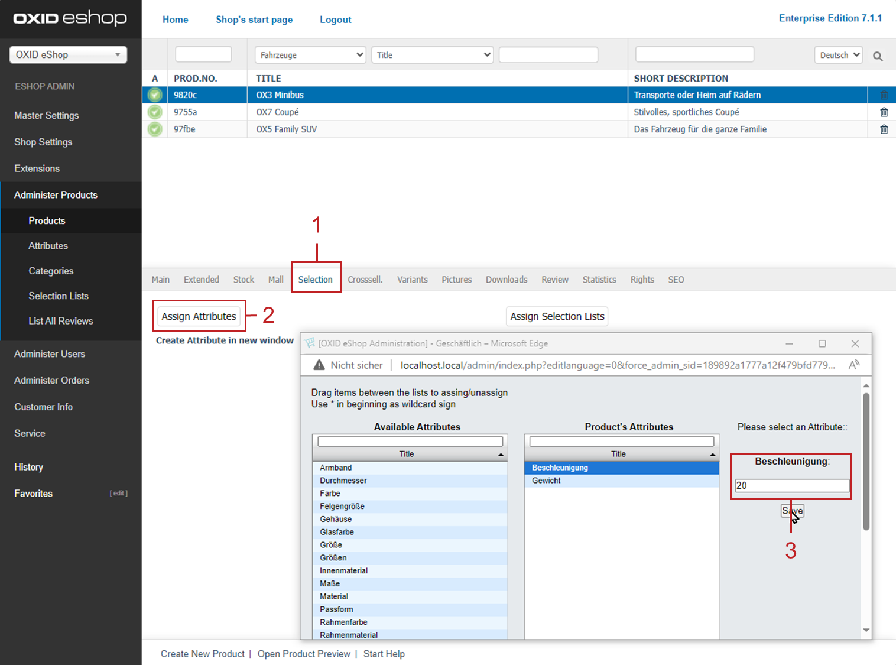This screenshot has width=896, height=665.
Task: Open the Deutsch language dropdown
Action: point(838,55)
